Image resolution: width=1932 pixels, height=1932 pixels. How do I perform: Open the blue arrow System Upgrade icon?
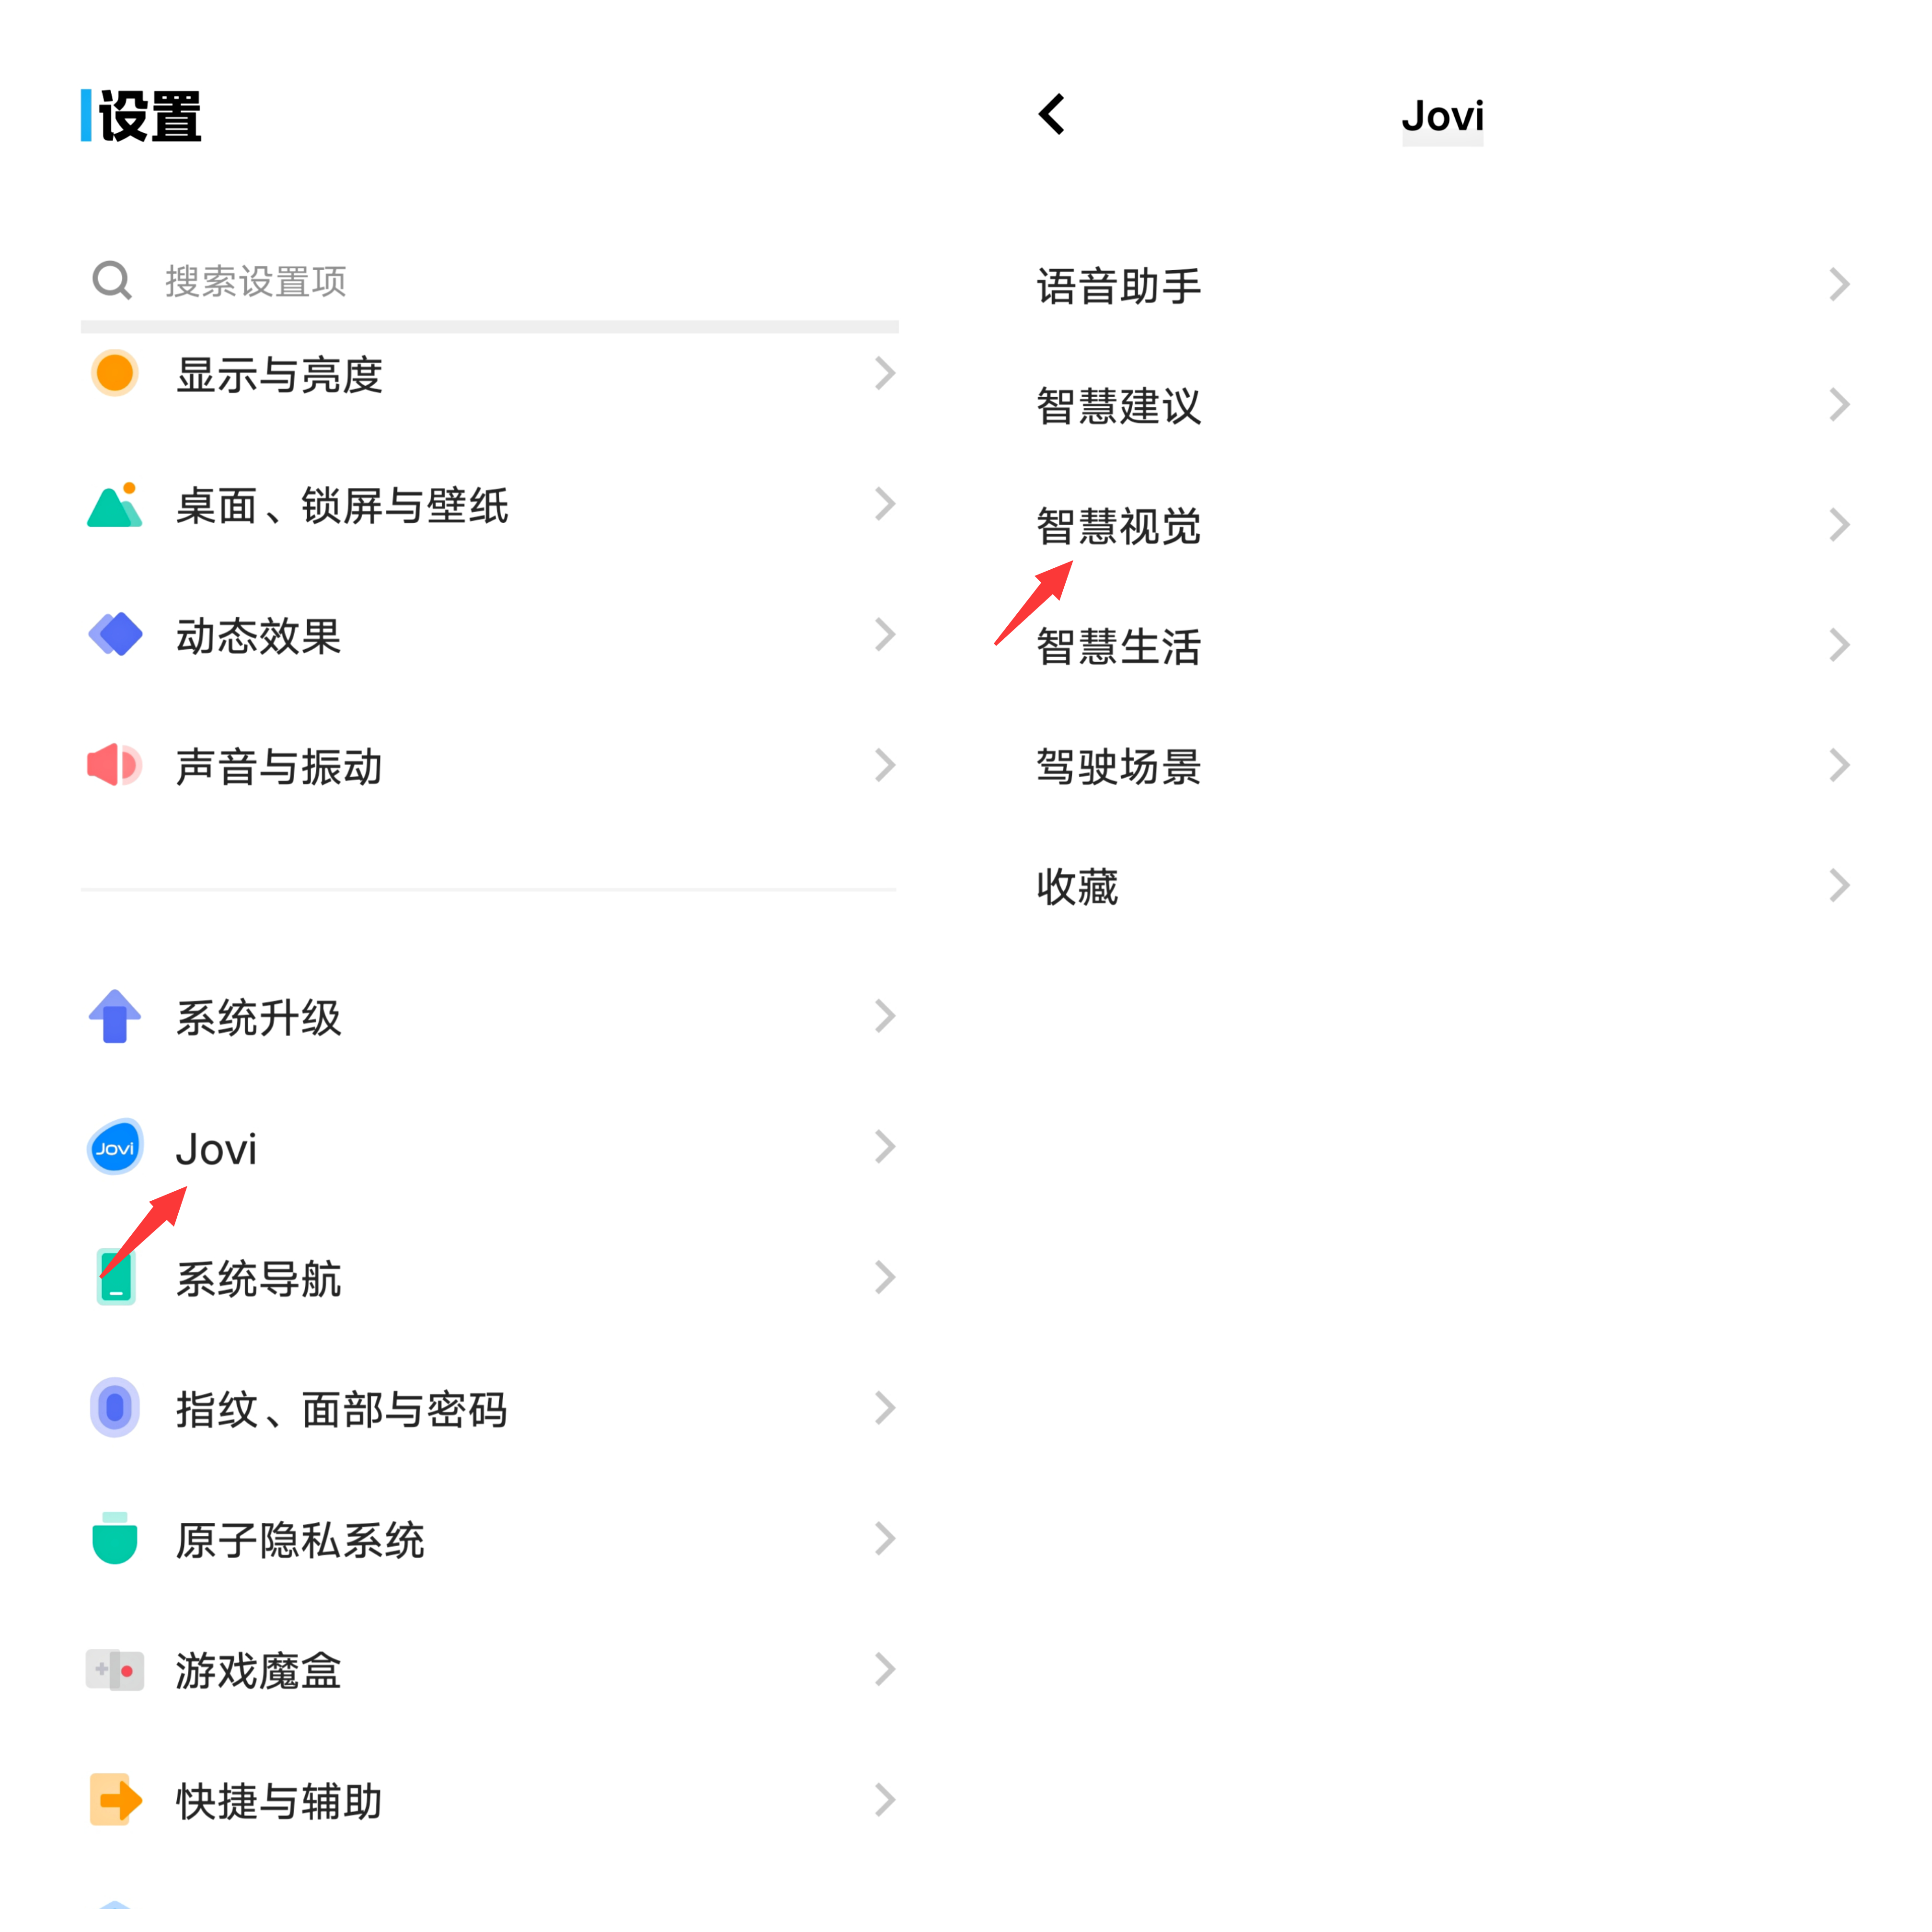[115, 1017]
